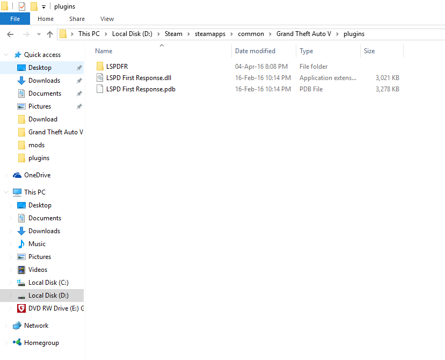Switch to the Home ribbon tab
Screen dimensions: 445x360
(x=46, y=19)
